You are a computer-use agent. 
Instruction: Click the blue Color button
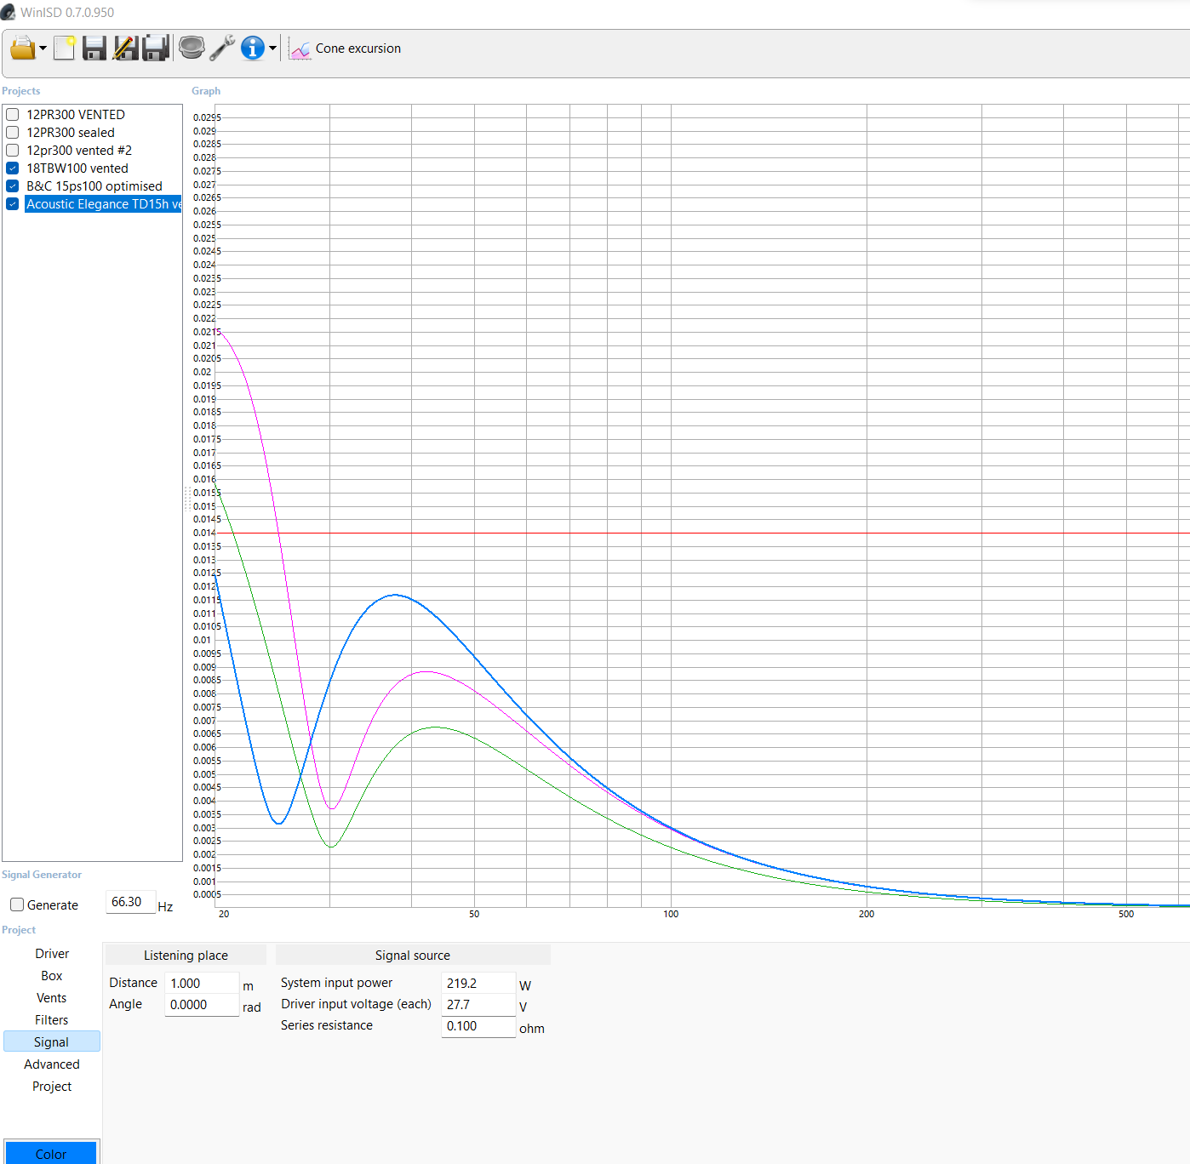[x=51, y=1153]
